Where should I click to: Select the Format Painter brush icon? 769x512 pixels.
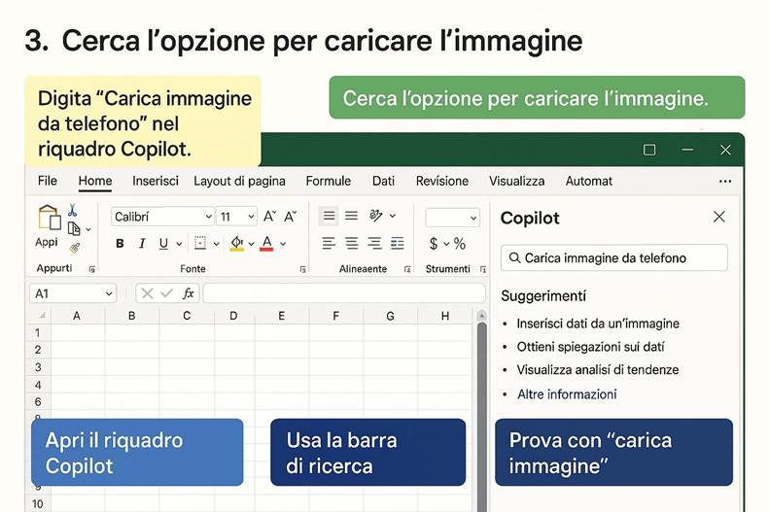click(x=75, y=249)
